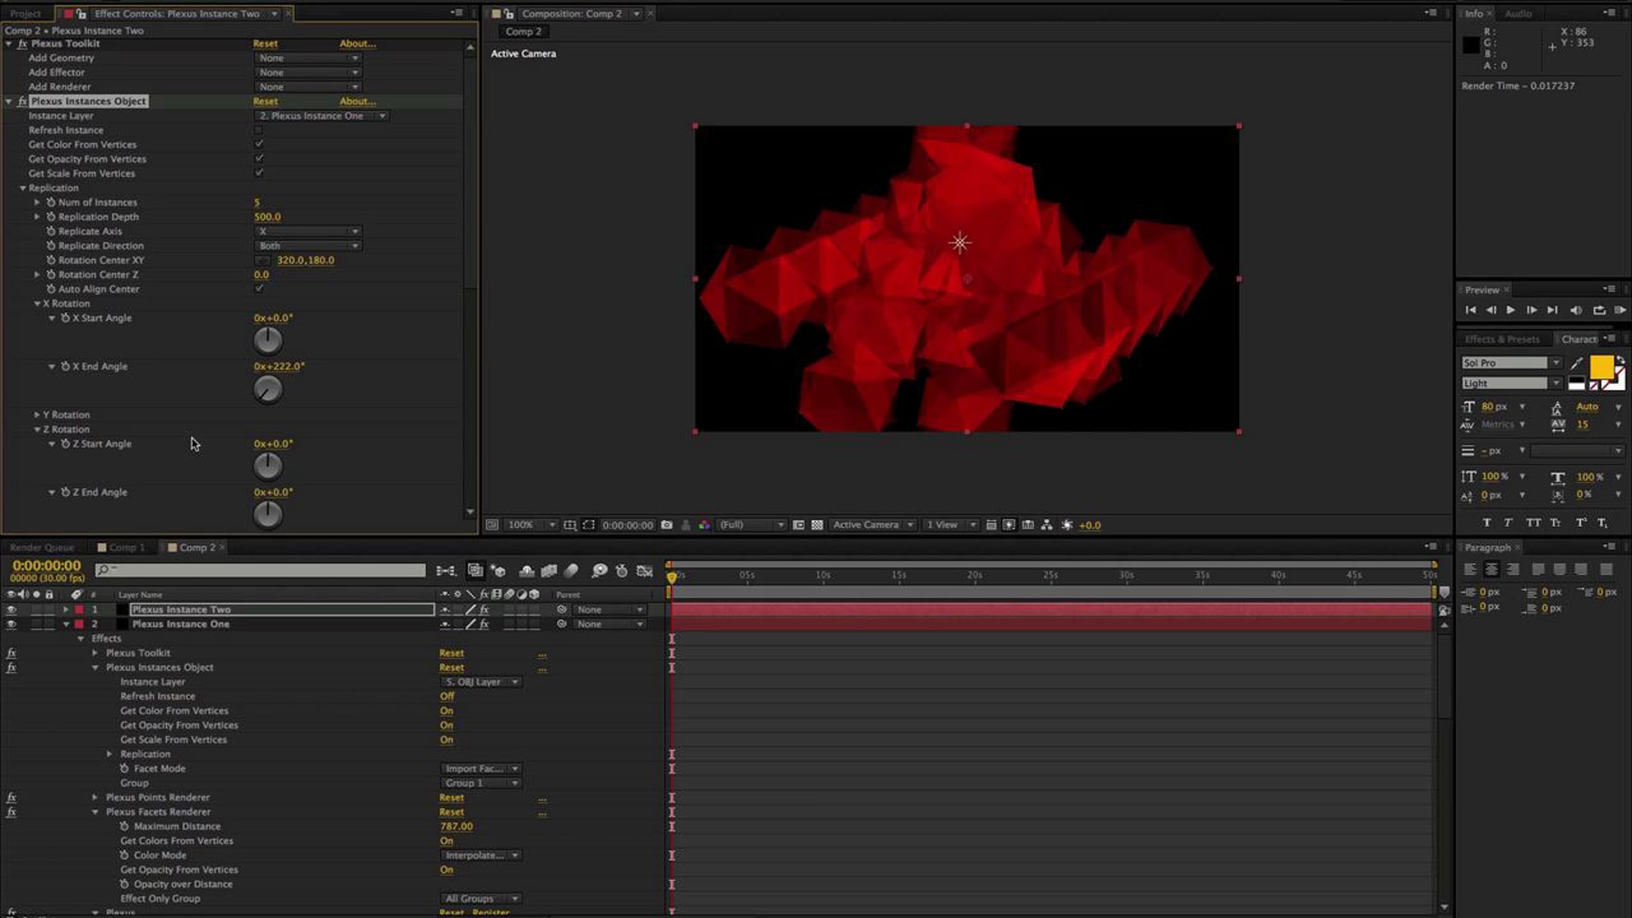Screen dimensions: 1632x918
Task: Open the comp flowchart icon in viewer
Action: (1047, 525)
